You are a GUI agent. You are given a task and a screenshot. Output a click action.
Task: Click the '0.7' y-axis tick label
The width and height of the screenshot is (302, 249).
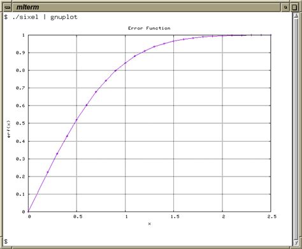20,88
